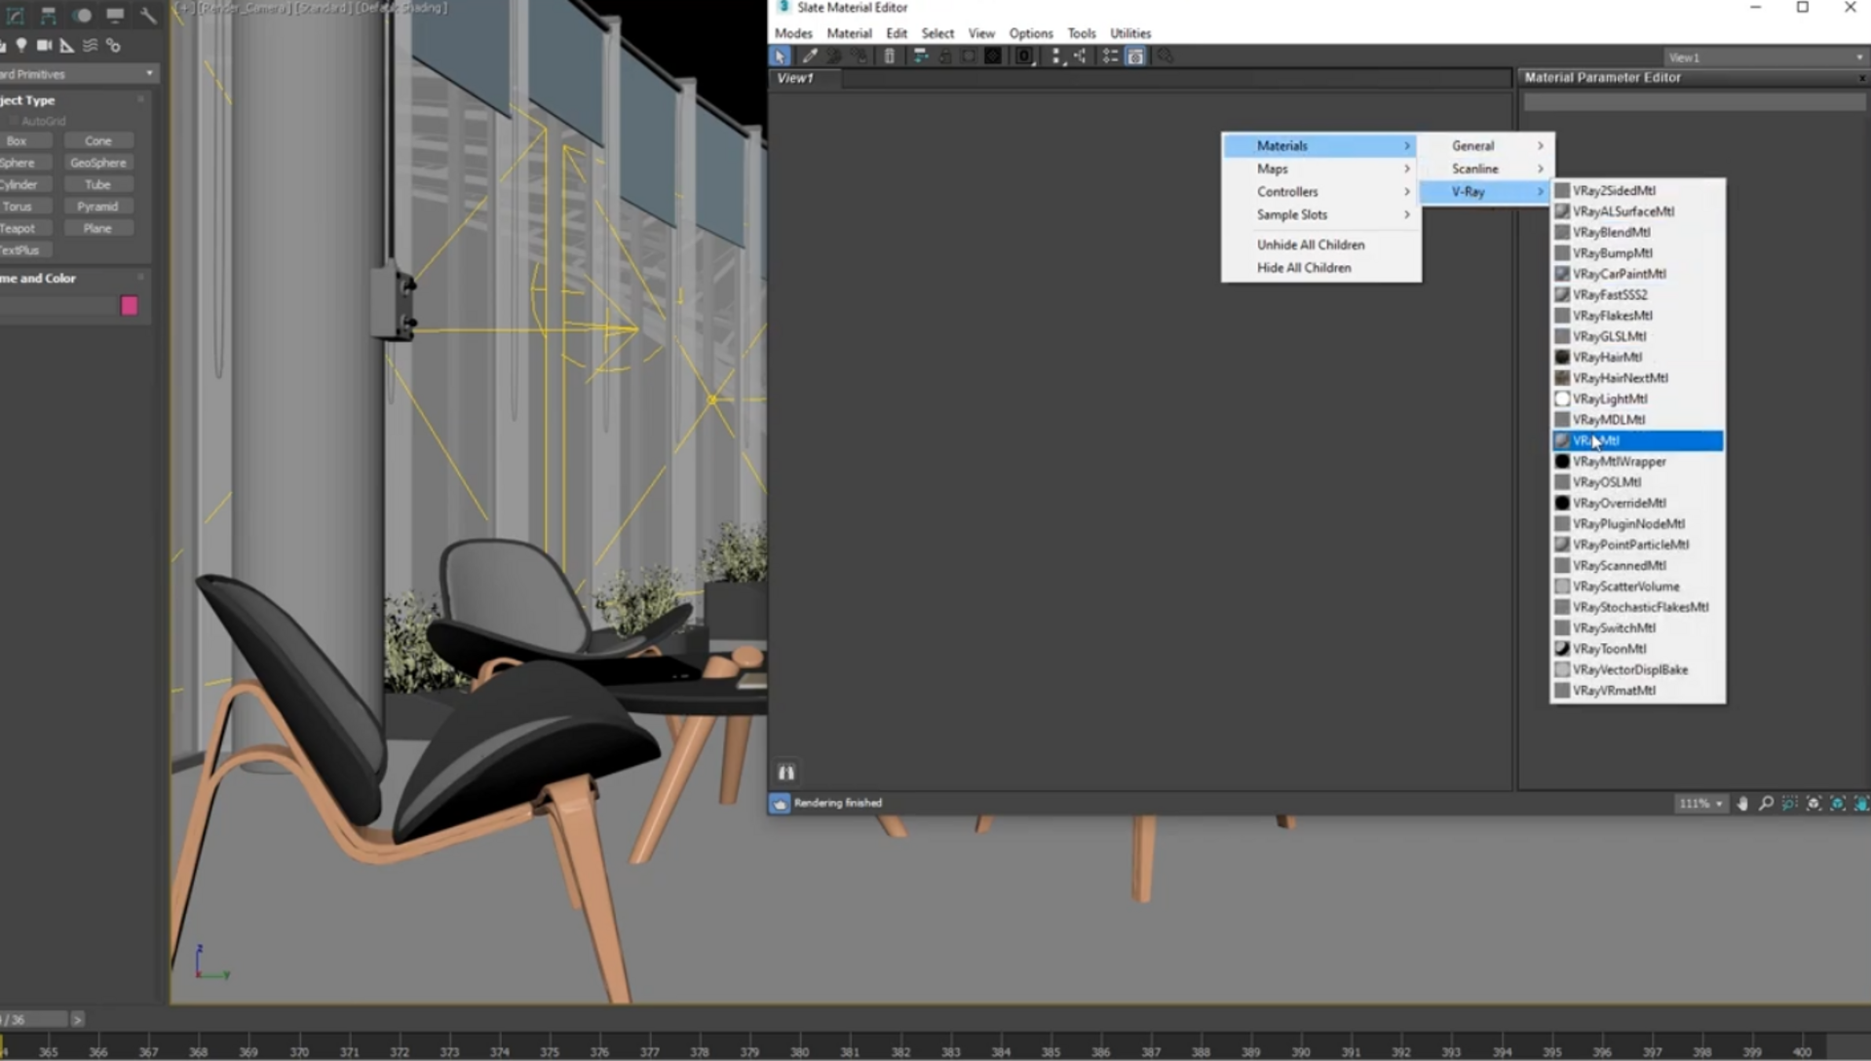Image resolution: width=1871 pixels, height=1061 pixels.
Task: Click the Teapot primitive button
Action: 21,227
